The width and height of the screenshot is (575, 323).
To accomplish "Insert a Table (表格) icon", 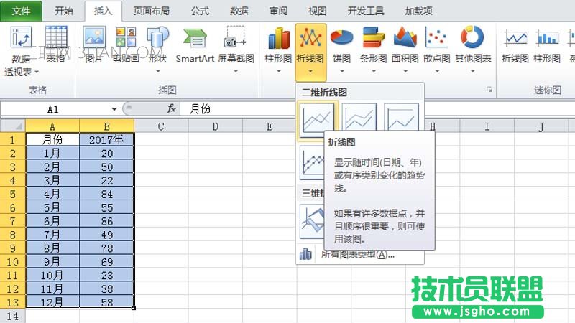I will (x=56, y=38).
